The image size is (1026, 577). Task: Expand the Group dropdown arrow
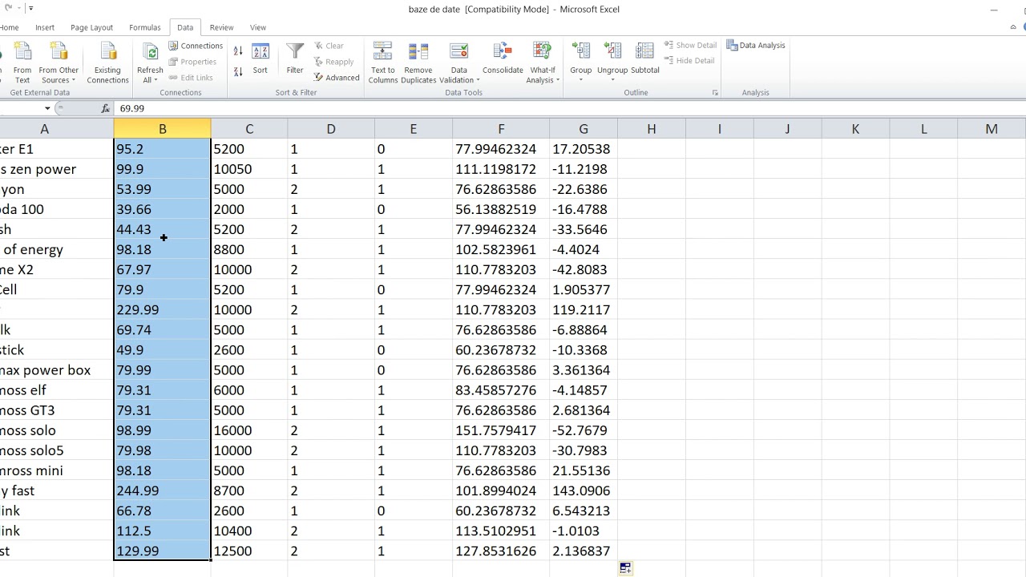point(581,80)
